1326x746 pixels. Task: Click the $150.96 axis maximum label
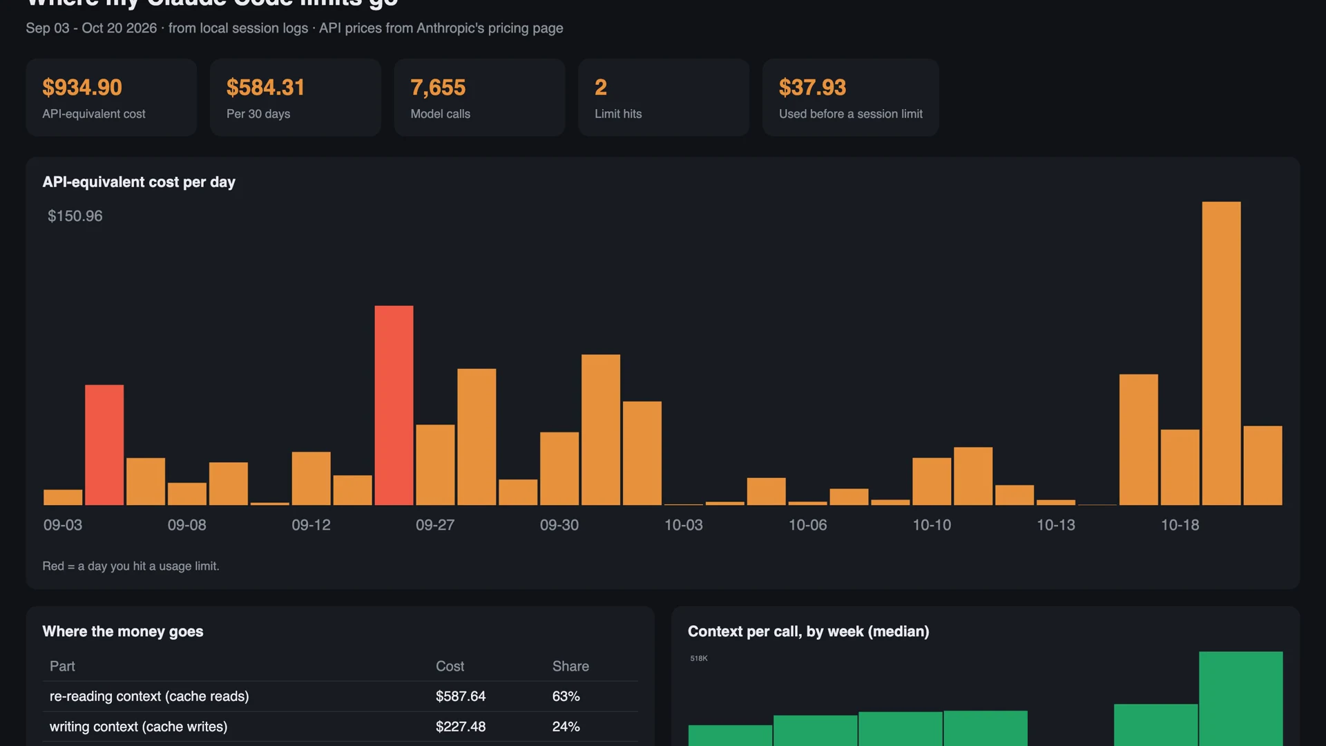click(75, 216)
